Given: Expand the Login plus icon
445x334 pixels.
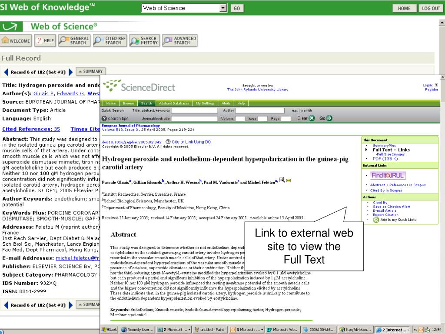Looking at the screenshot, I should click(436, 85).
